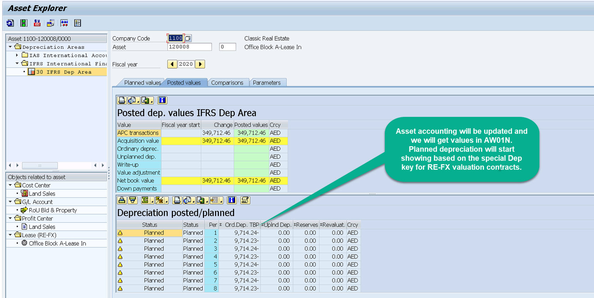Screen dimensions: 594x298
Task: Click the legend list icon in top toolbar
Action: click(78, 23)
